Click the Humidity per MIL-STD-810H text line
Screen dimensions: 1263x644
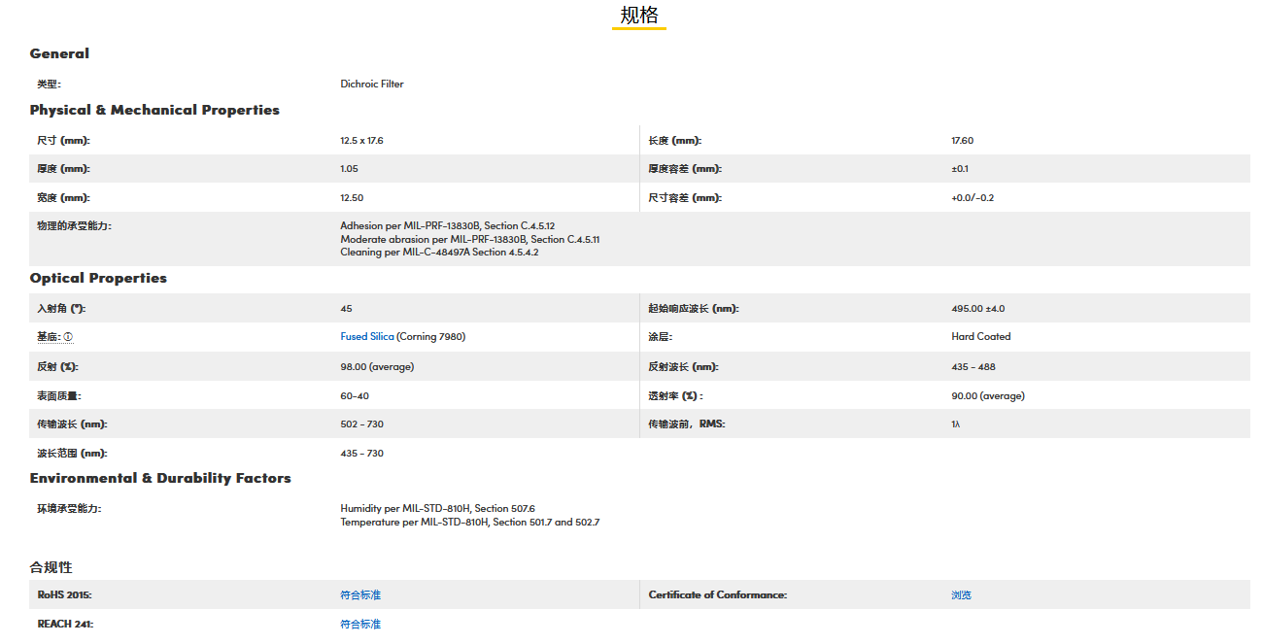click(x=437, y=509)
